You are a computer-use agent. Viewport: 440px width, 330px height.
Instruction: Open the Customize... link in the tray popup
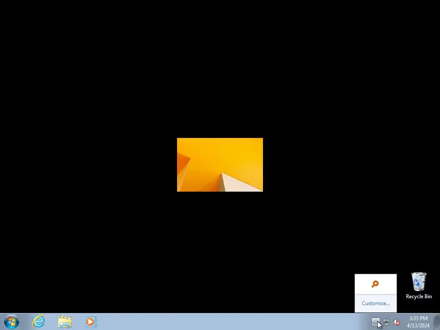pyautogui.click(x=376, y=303)
